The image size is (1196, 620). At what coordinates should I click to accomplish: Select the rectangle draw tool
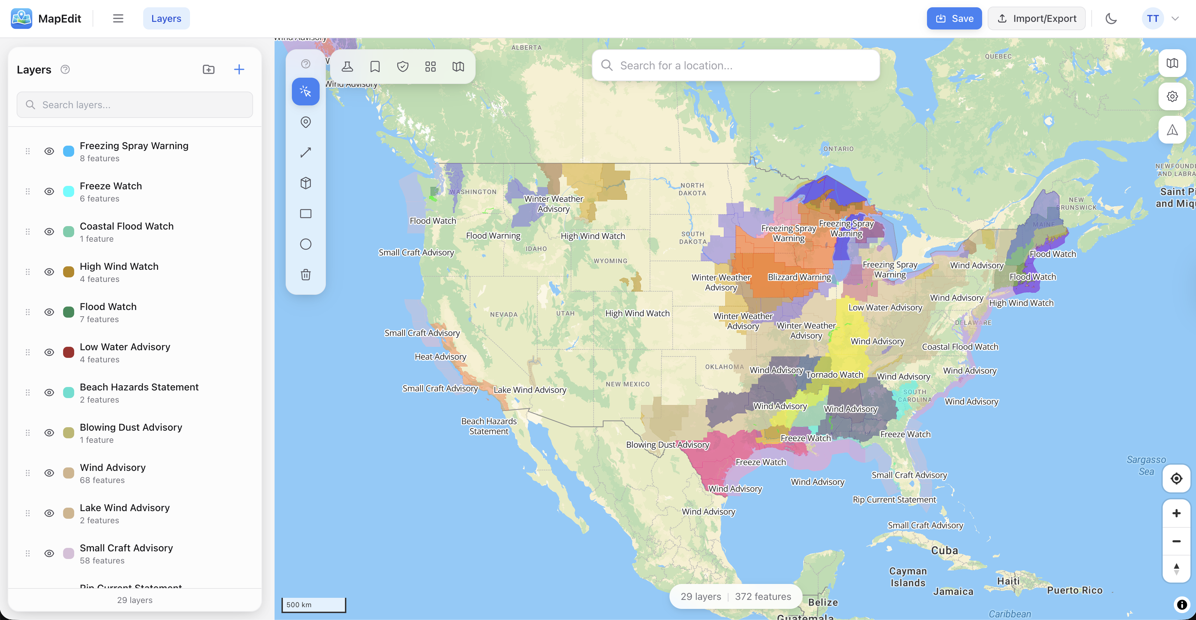tap(305, 214)
